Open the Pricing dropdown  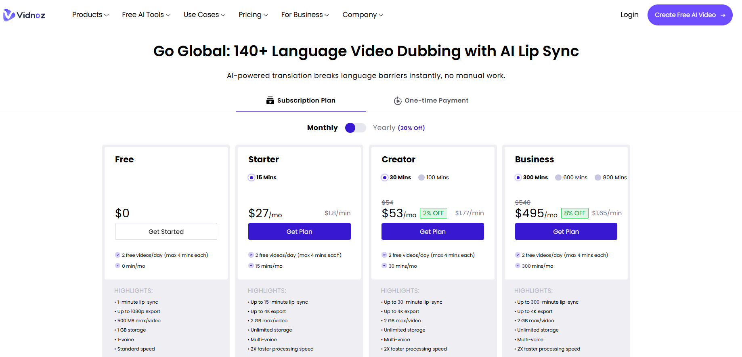[x=253, y=15]
